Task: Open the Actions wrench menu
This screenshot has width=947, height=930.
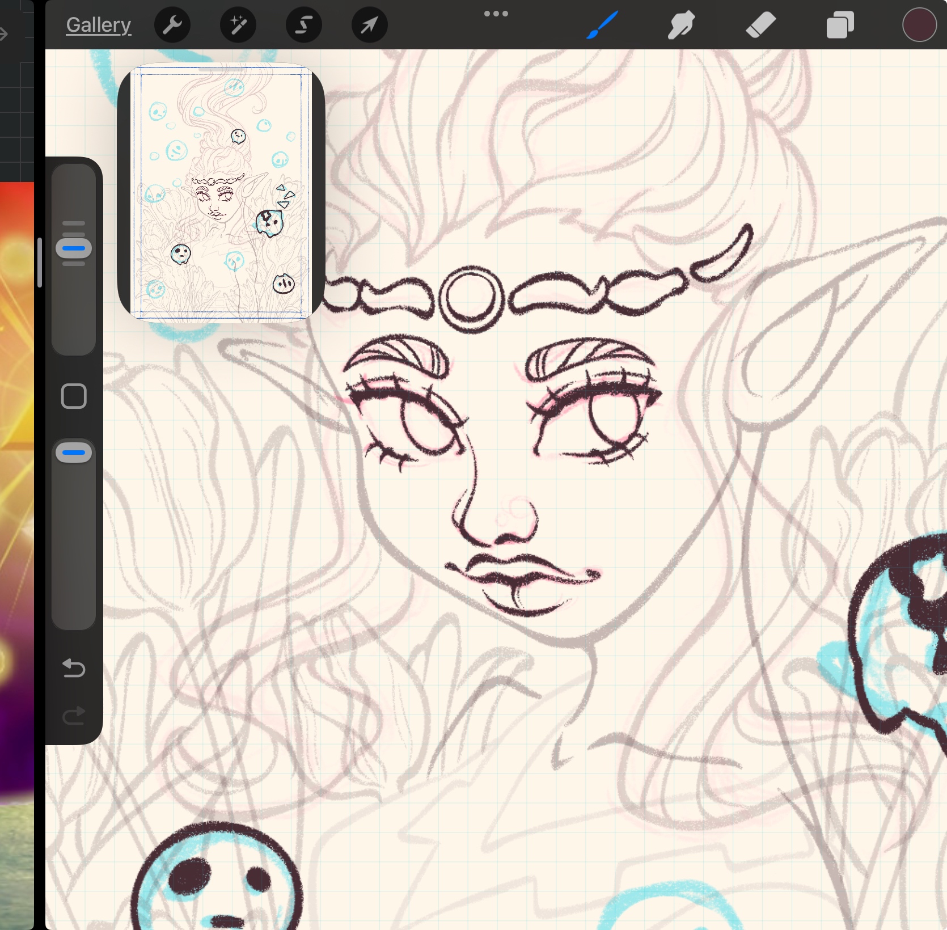Action: (x=172, y=25)
